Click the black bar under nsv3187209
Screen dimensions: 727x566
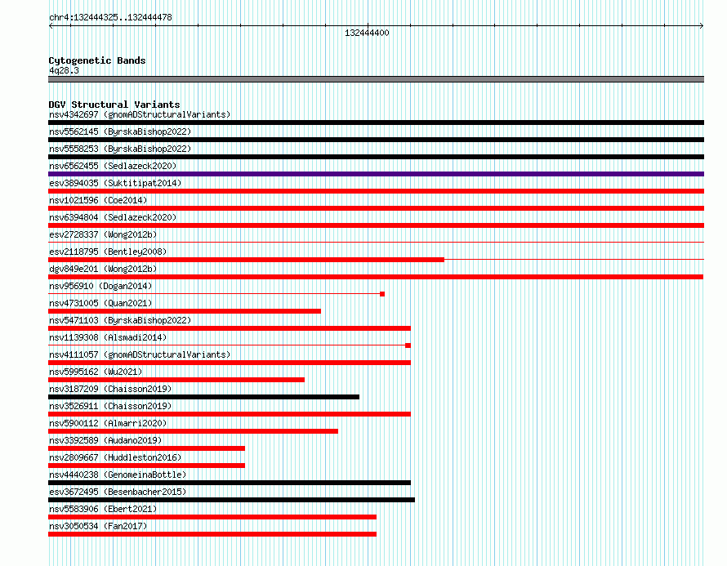203,397
